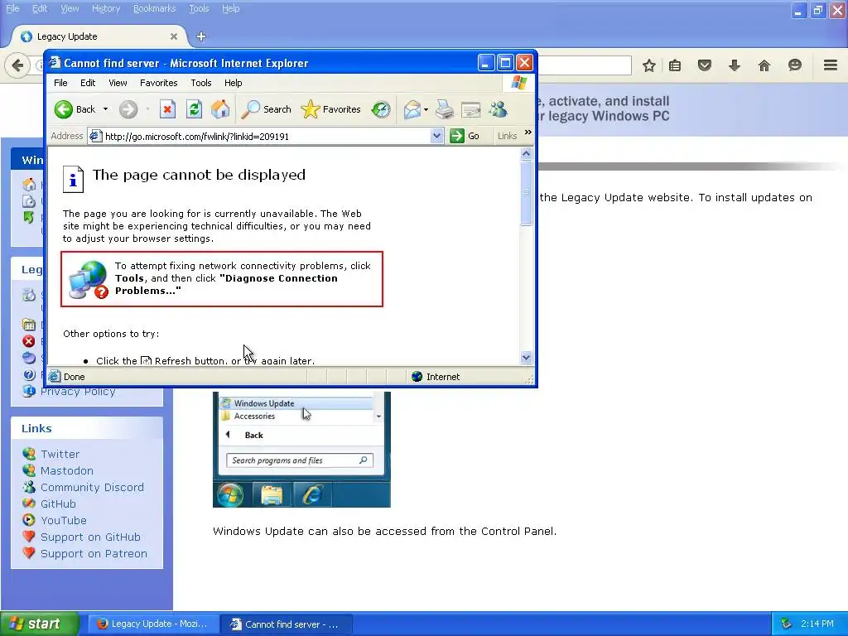Expand the Links toolbar chevron

(x=528, y=132)
